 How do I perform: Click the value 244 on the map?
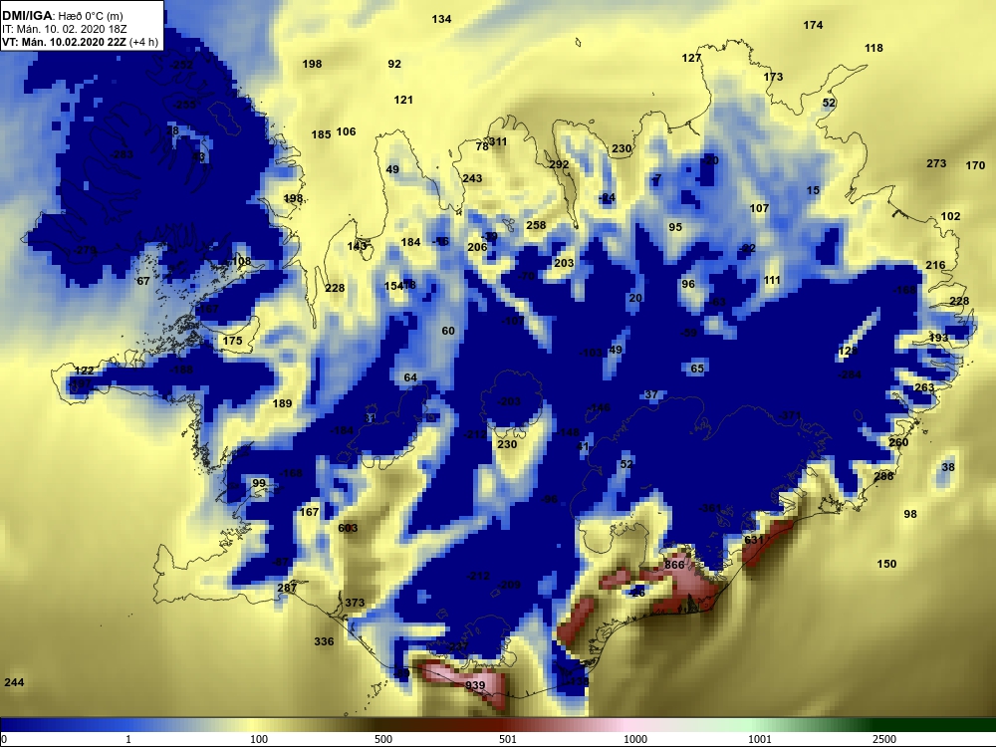coord(14,682)
